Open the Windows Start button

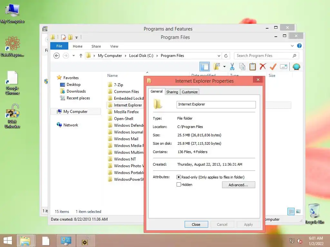[8, 241]
